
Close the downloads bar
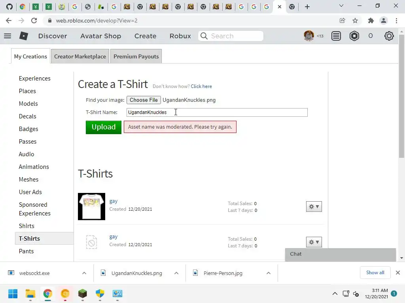(x=398, y=273)
